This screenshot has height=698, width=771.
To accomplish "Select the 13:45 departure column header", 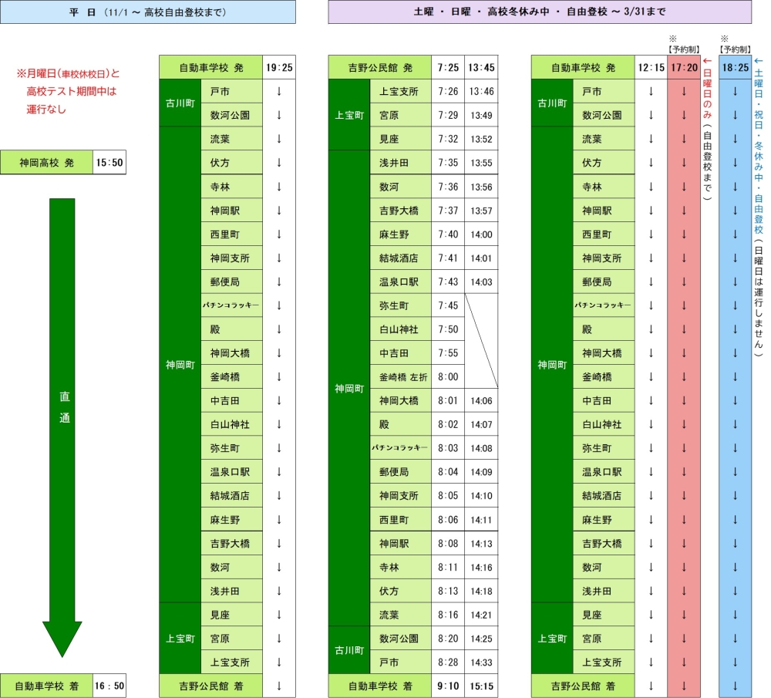I will tap(481, 68).
